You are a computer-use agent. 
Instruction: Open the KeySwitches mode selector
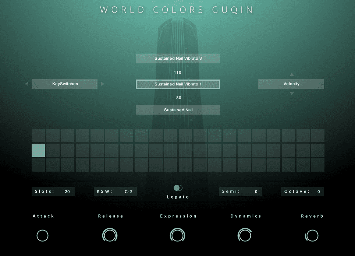coord(64,84)
